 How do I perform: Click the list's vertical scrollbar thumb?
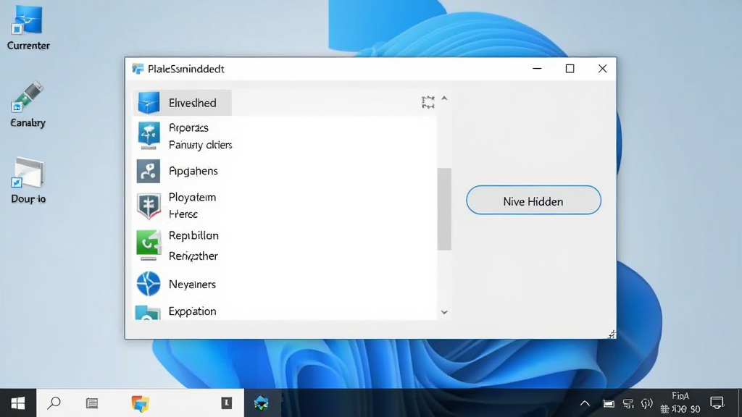click(x=444, y=209)
